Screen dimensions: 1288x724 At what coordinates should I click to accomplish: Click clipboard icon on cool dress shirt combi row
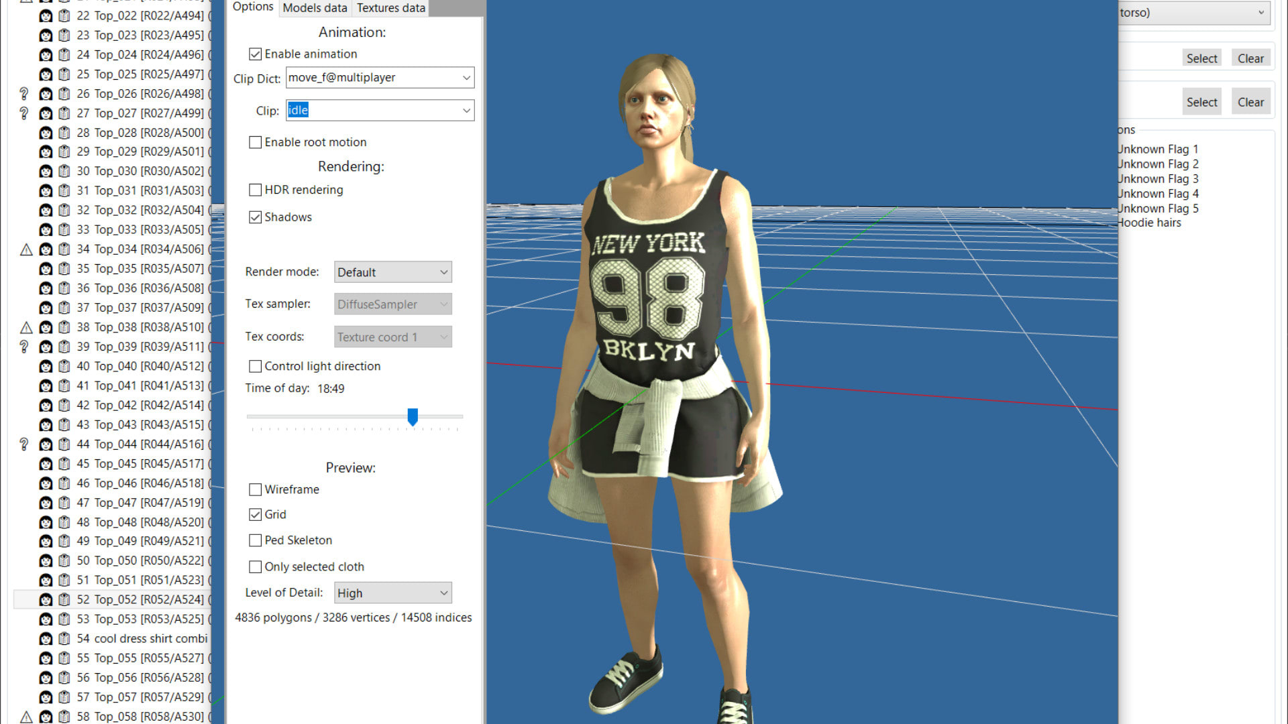tap(64, 638)
